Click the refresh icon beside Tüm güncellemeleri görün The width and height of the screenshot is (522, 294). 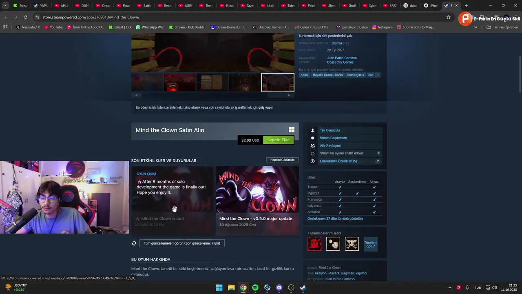[x=134, y=243]
